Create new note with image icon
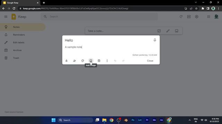Image resolution: width=222 pixels, height=124 pixels. (177, 31)
